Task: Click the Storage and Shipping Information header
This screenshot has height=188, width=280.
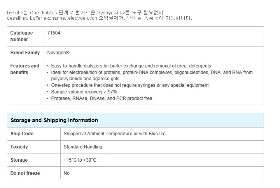Action: click(54, 120)
